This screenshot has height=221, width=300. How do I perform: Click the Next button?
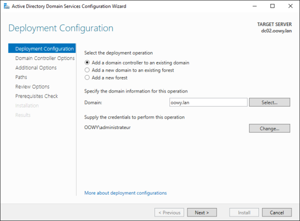(202, 212)
